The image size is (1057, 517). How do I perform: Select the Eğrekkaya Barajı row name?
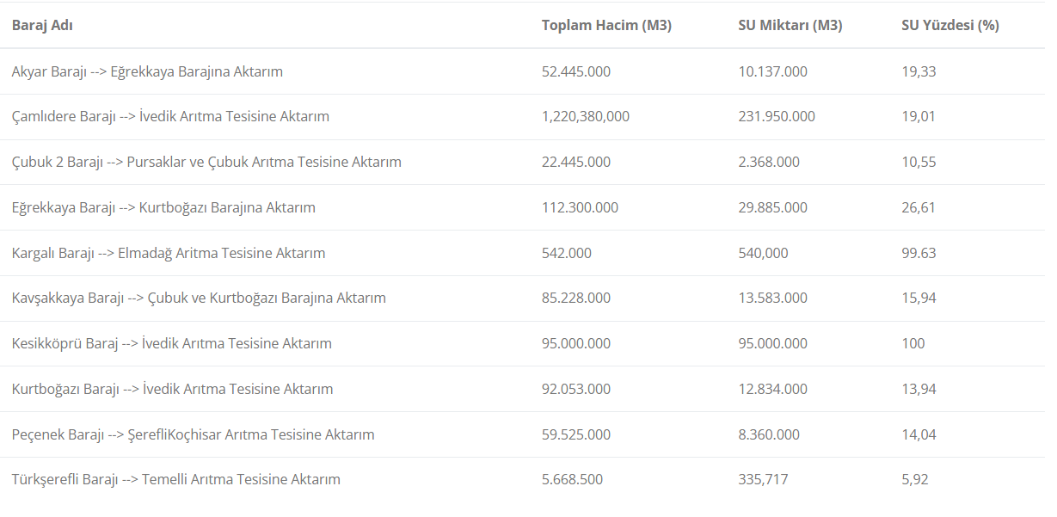163,207
